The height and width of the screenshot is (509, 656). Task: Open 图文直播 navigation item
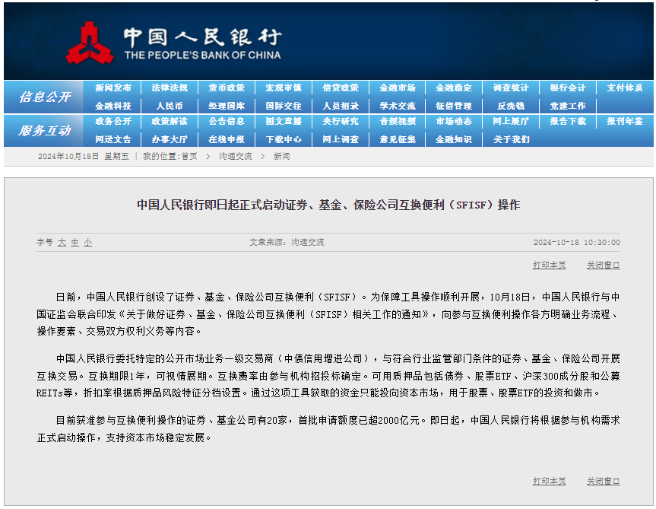pos(284,122)
